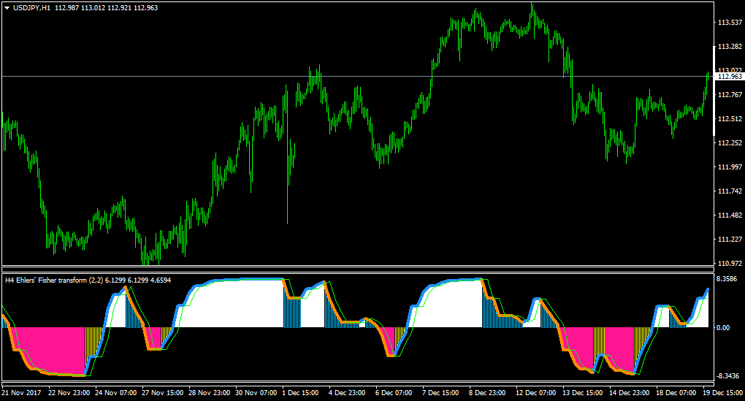745x401 pixels.
Task: Select the 6 Dec 07:00 time axis label
Action: (394, 393)
